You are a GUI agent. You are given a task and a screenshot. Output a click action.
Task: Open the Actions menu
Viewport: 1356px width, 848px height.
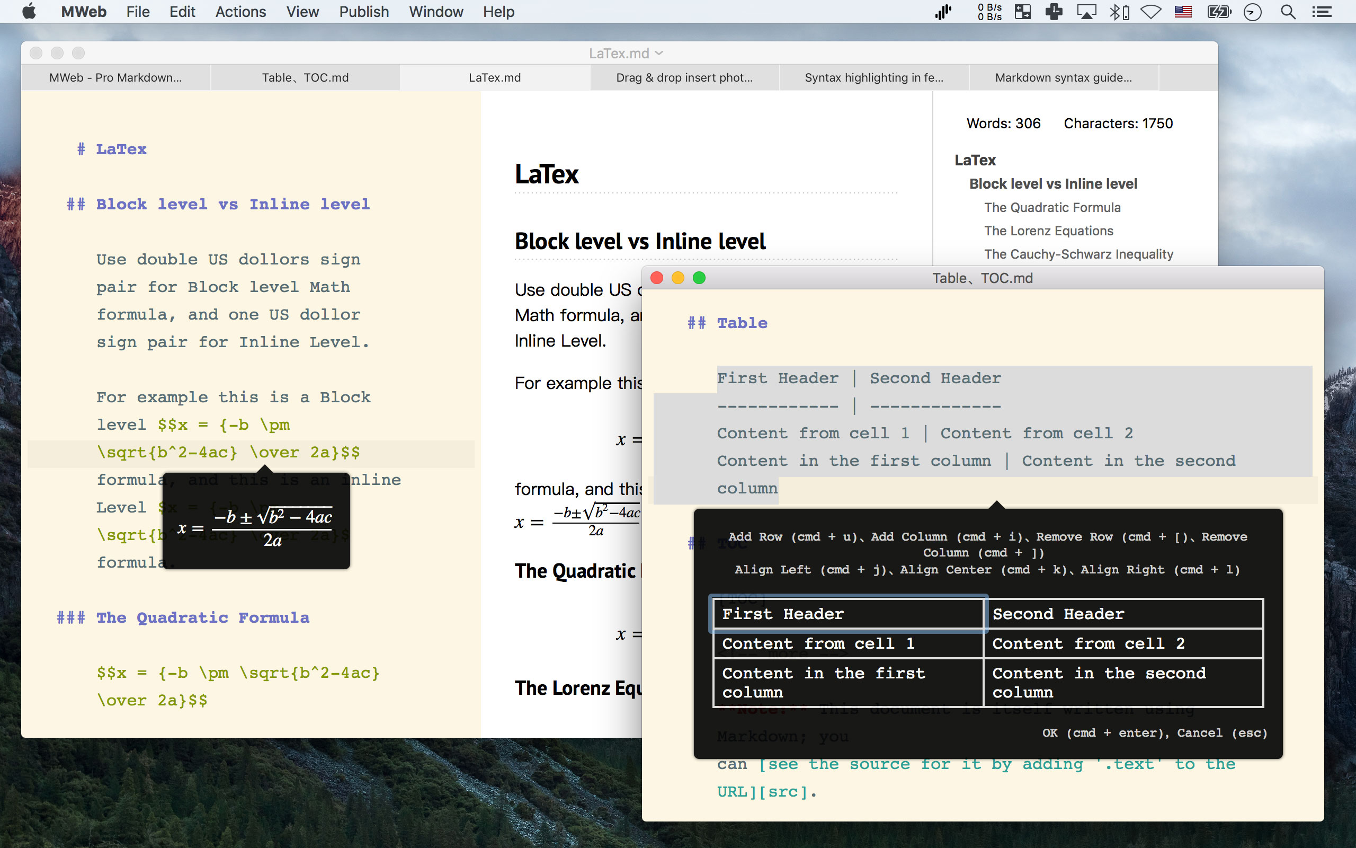coord(240,12)
